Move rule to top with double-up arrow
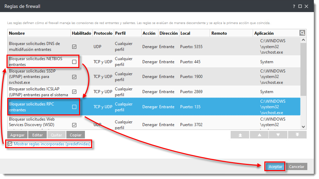Viewport: 319px width, 179px height. pyautogui.click(x=240, y=135)
